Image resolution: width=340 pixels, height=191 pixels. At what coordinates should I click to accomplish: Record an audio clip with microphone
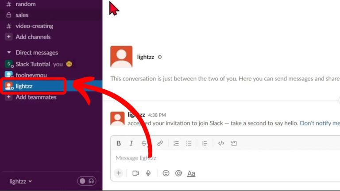point(148,173)
